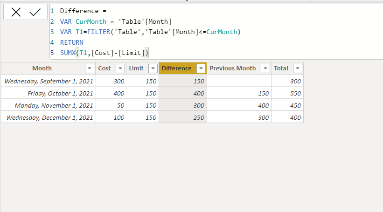Click the RETURN keyword in the formula
Image resolution: width=383 pixels, height=212 pixels.
[71, 42]
